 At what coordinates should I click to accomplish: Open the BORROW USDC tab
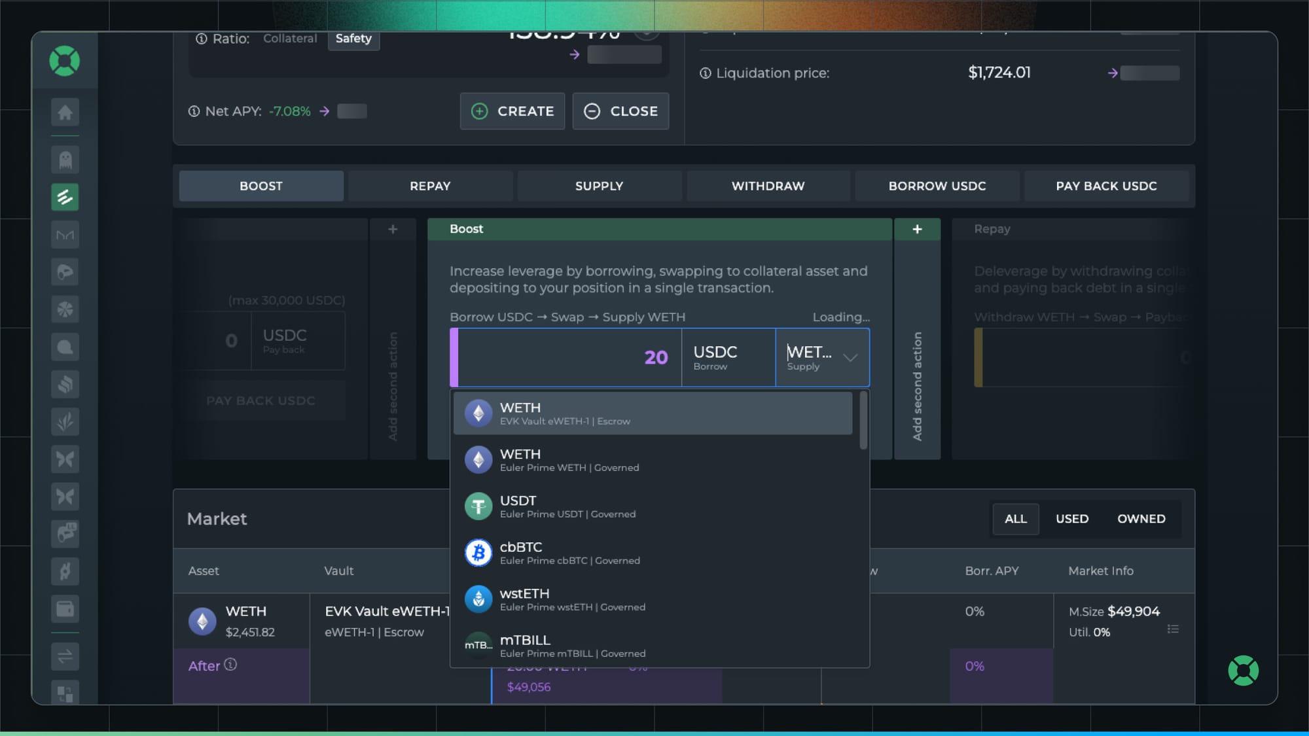937,186
